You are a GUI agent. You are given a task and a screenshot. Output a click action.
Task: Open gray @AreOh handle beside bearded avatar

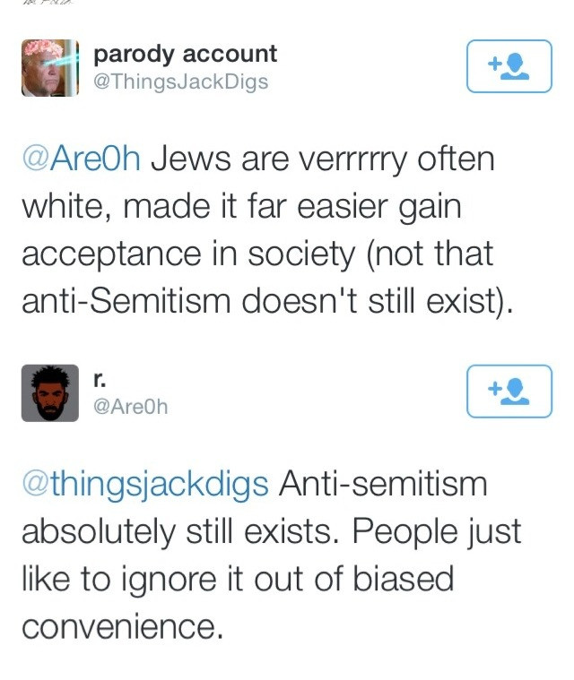(131, 408)
